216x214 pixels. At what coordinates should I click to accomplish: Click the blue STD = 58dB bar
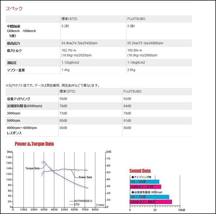tap(145, 182)
